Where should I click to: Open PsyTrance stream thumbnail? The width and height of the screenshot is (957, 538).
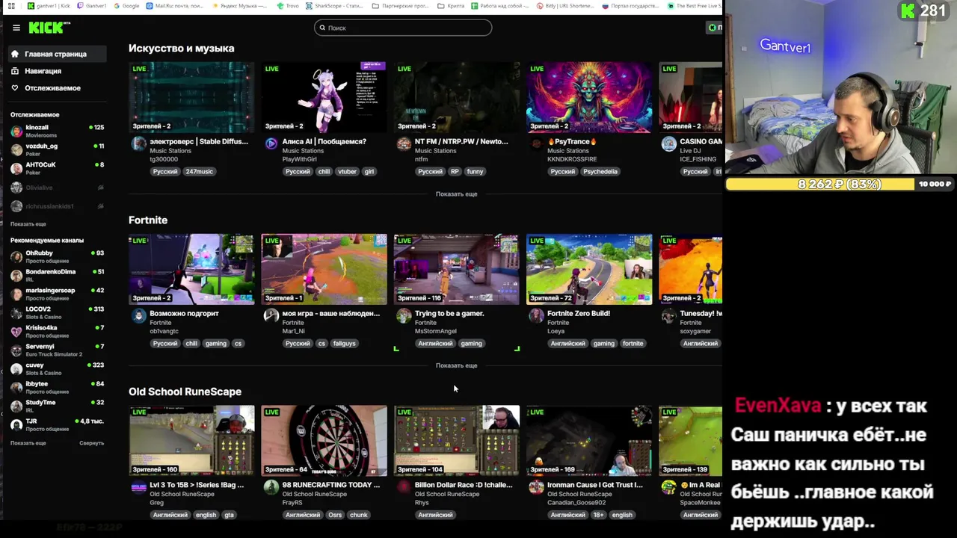(x=589, y=97)
